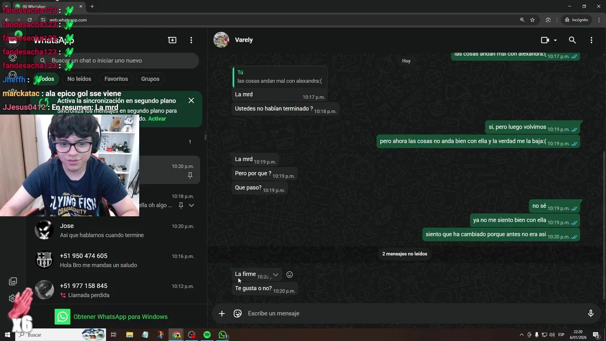606x341 pixels.
Task: Open File Explorer from the taskbar
Action: pyautogui.click(x=129, y=335)
